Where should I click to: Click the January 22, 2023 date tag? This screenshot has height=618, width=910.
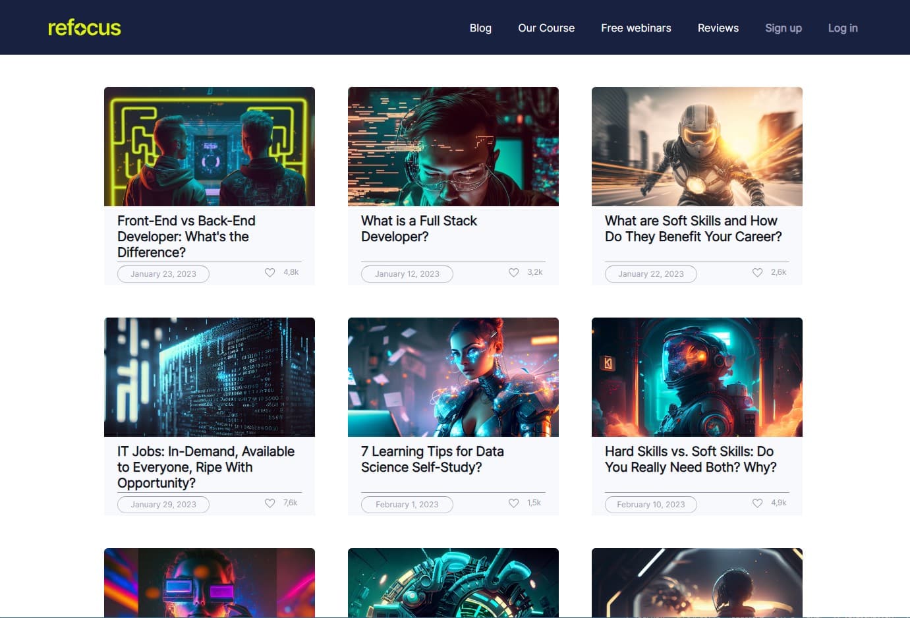[651, 274]
